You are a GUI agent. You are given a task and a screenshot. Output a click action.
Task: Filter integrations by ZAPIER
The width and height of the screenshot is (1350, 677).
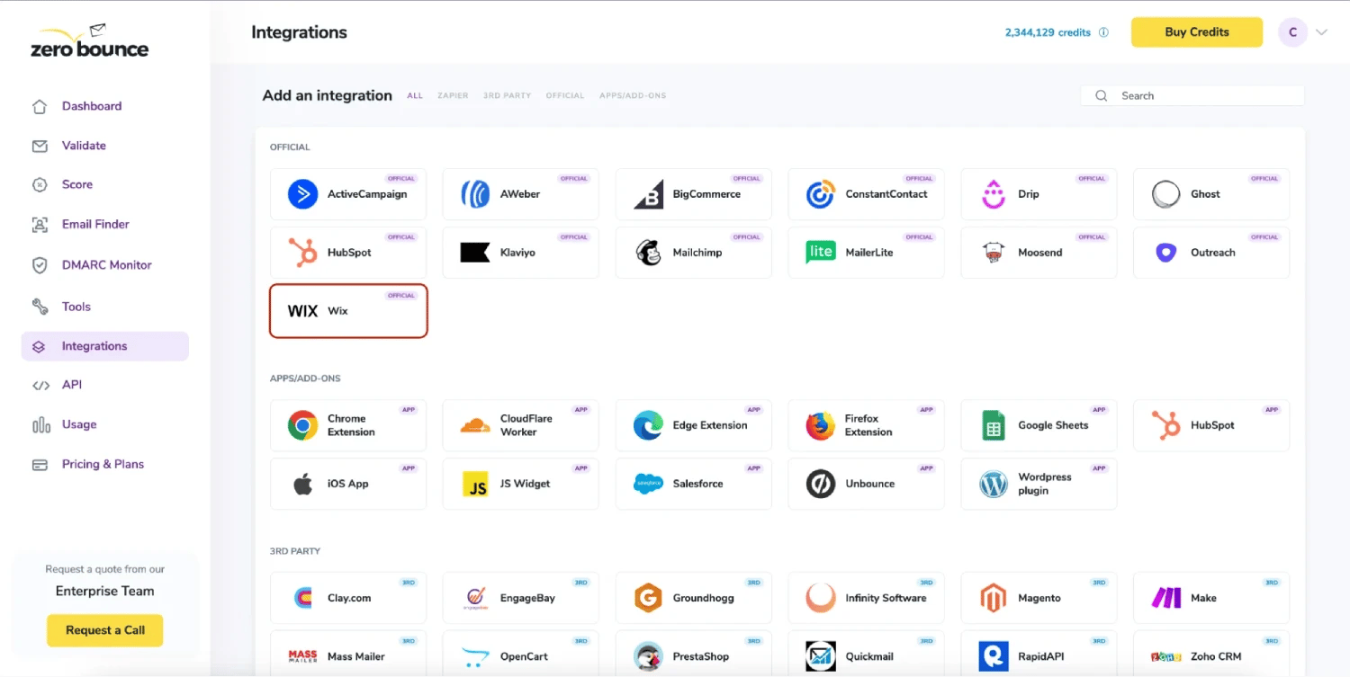click(x=453, y=95)
